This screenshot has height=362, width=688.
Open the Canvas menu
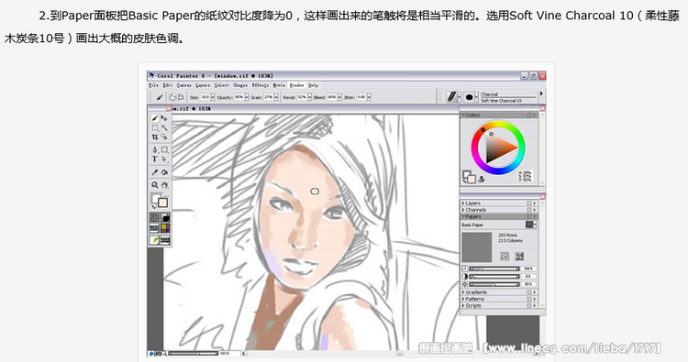pyautogui.click(x=183, y=85)
